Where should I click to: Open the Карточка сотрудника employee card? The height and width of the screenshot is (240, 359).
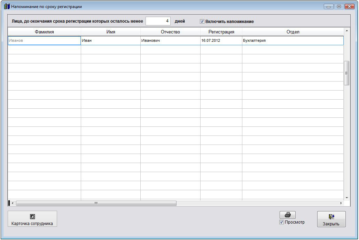[x=32, y=219]
